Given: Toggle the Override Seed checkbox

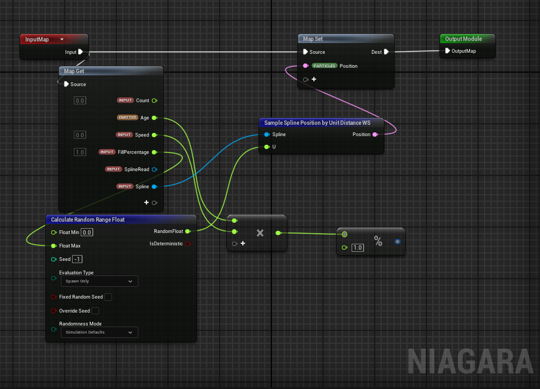Looking at the screenshot, I should [95, 311].
